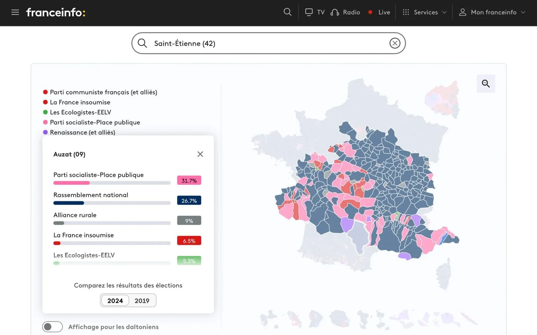Image resolution: width=537 pixels, height=335 pixels.
Task: Click Parti socialiste-Place publique legend text
Action: (x=95, y=122)
